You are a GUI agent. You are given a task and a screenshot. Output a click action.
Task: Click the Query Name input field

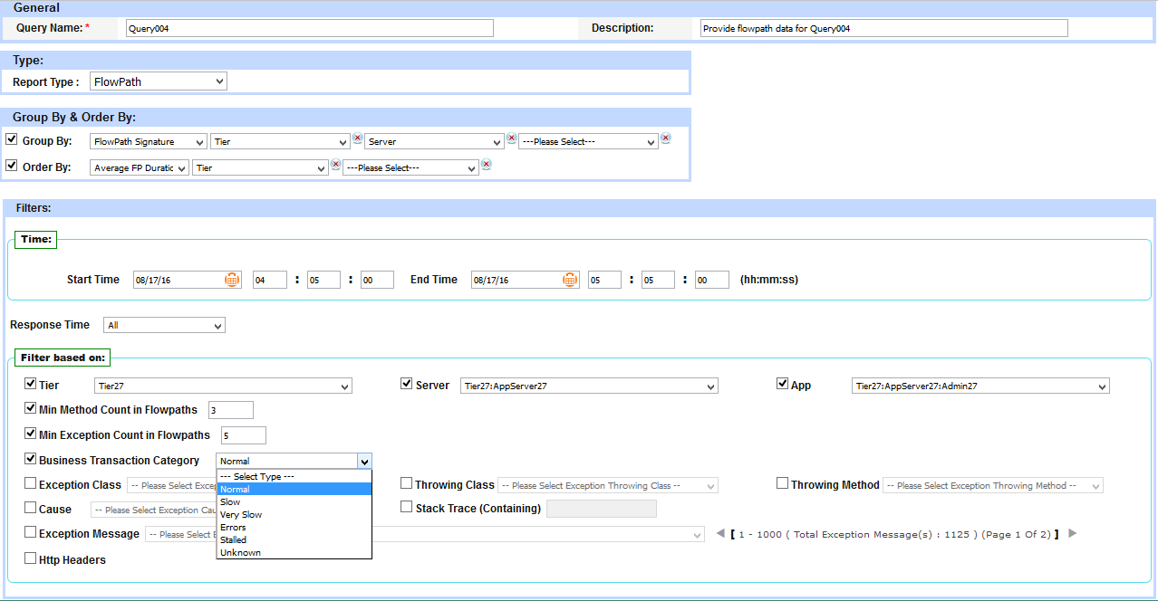coord(310,28)
